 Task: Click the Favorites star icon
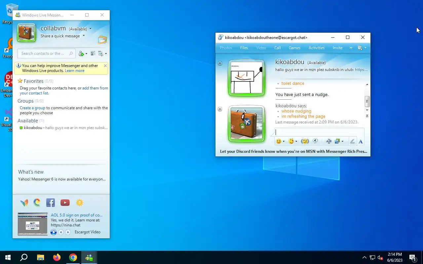point(20,81)
